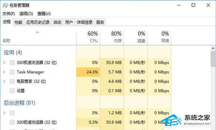Viewport: 216px width, 130px height.
Task: Expand the 360极速浏览器 app entry
Action: [x=4, y=63]
